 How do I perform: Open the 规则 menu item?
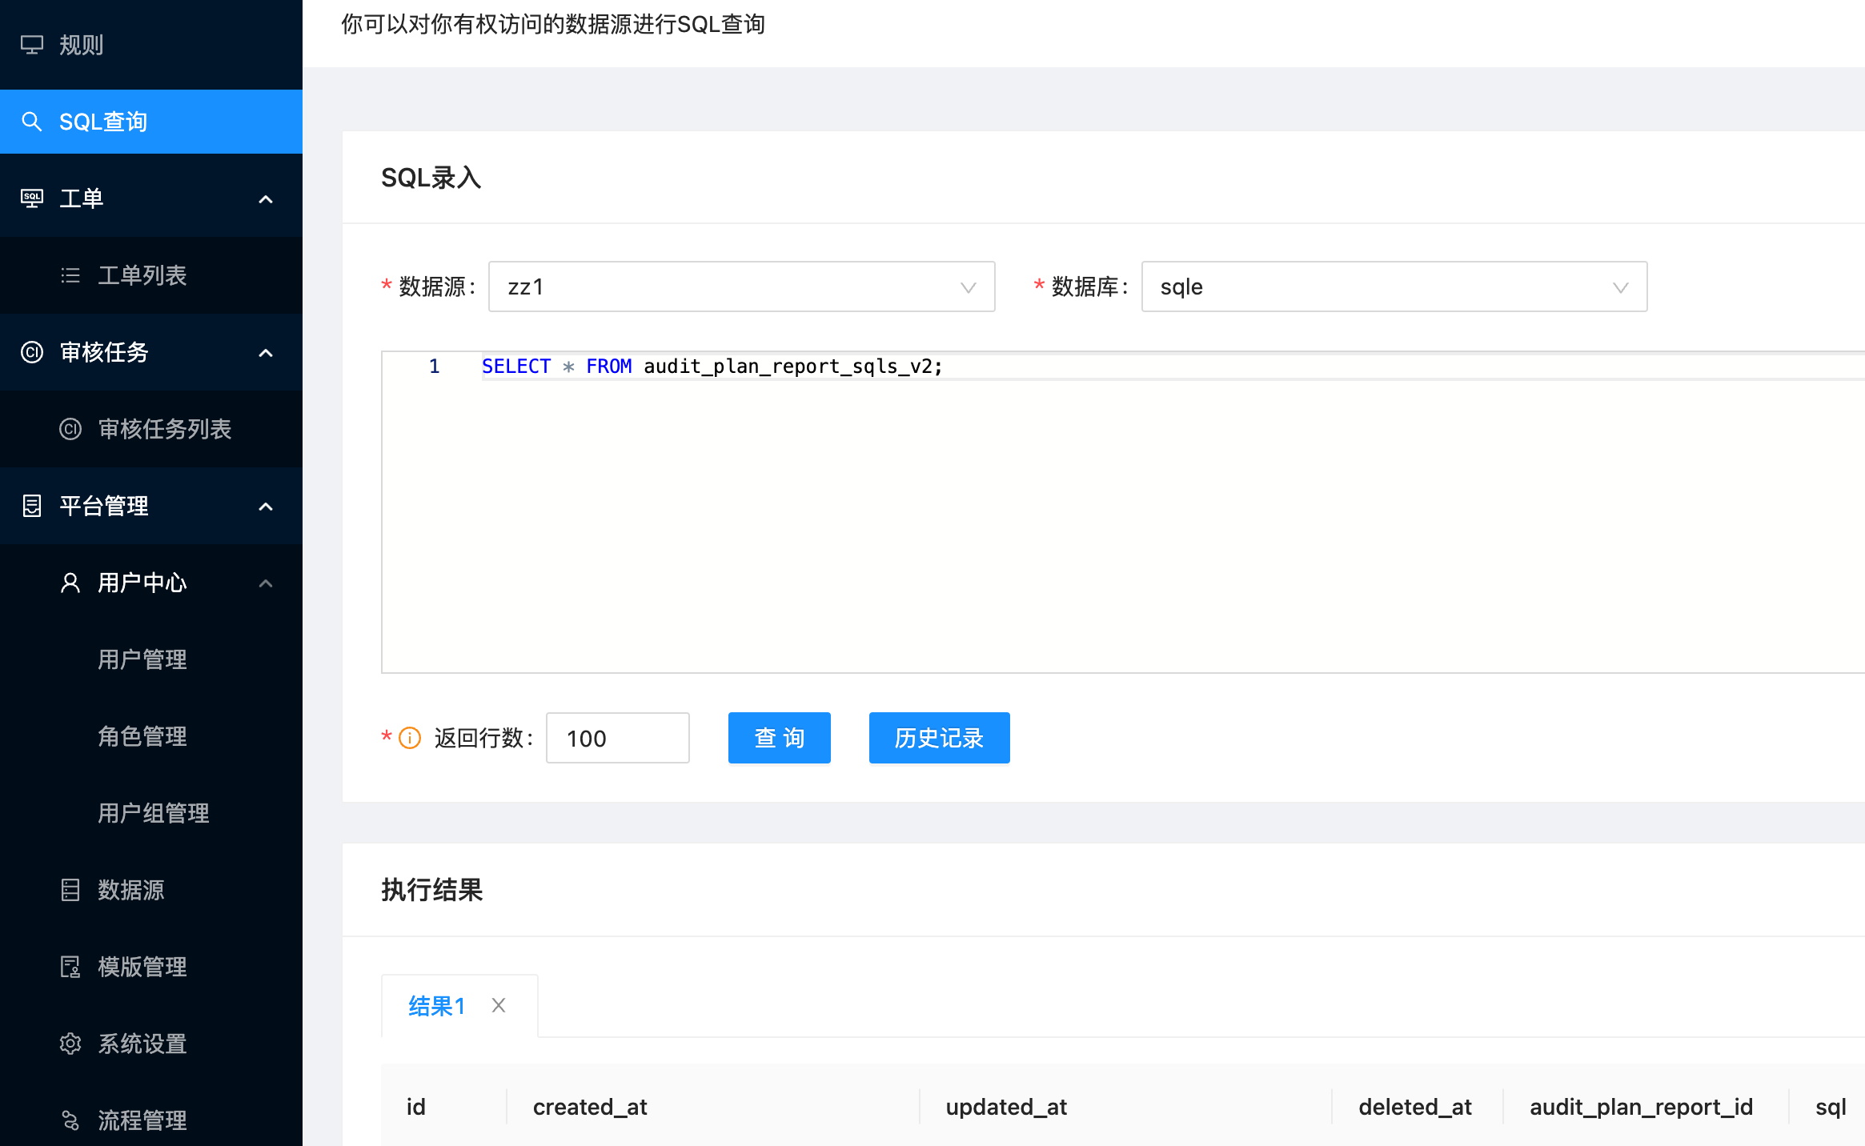(151, 45)
